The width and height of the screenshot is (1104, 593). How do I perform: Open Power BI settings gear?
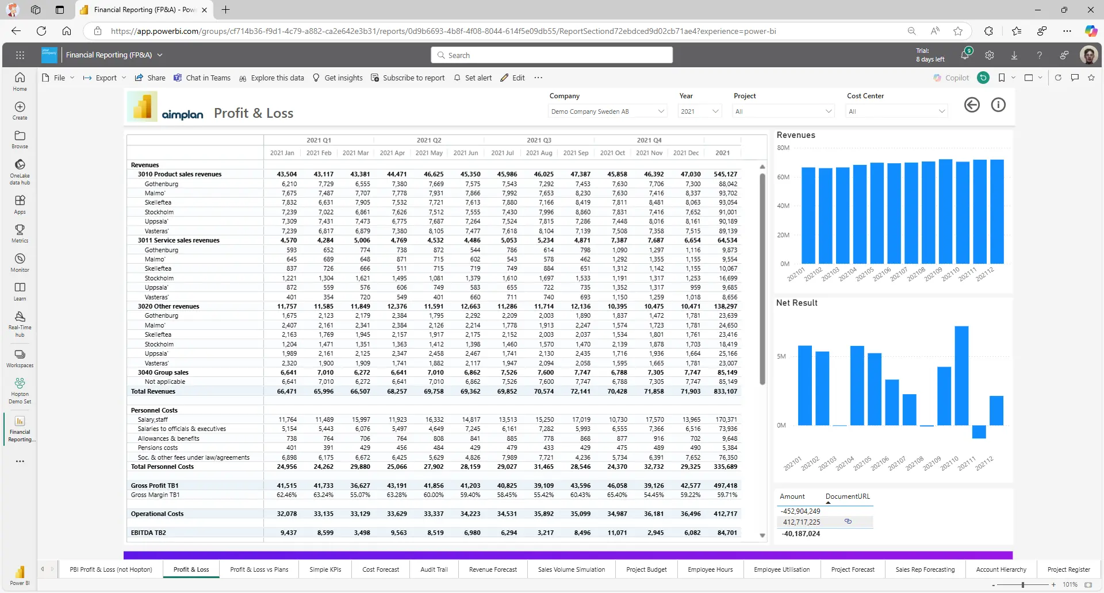(990, 55)
